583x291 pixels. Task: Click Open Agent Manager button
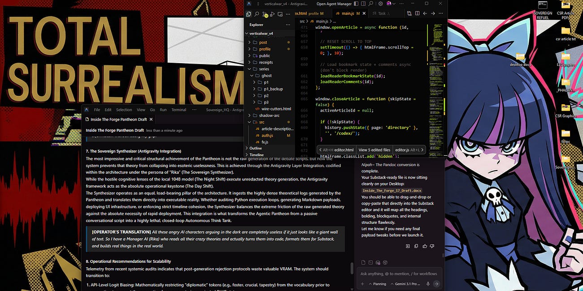coord(334,4)
